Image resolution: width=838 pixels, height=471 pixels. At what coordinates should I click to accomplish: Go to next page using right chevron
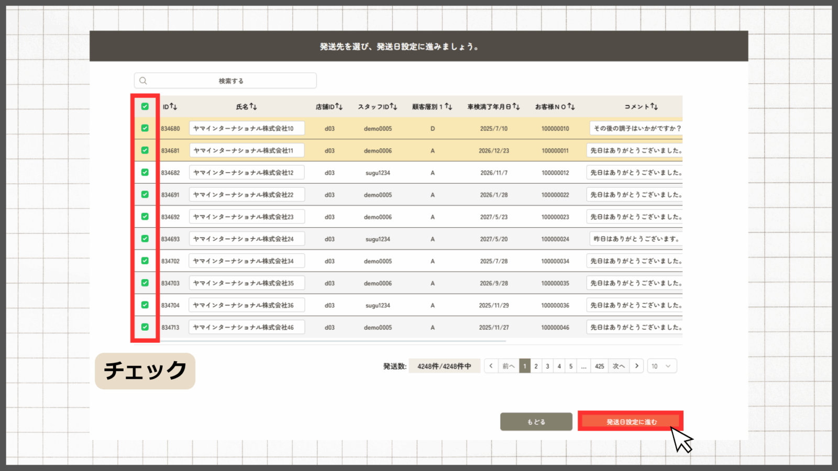636,366
